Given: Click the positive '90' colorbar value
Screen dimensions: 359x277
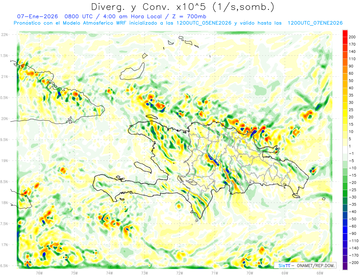Looking at the screenshot, I should [351, 66].
